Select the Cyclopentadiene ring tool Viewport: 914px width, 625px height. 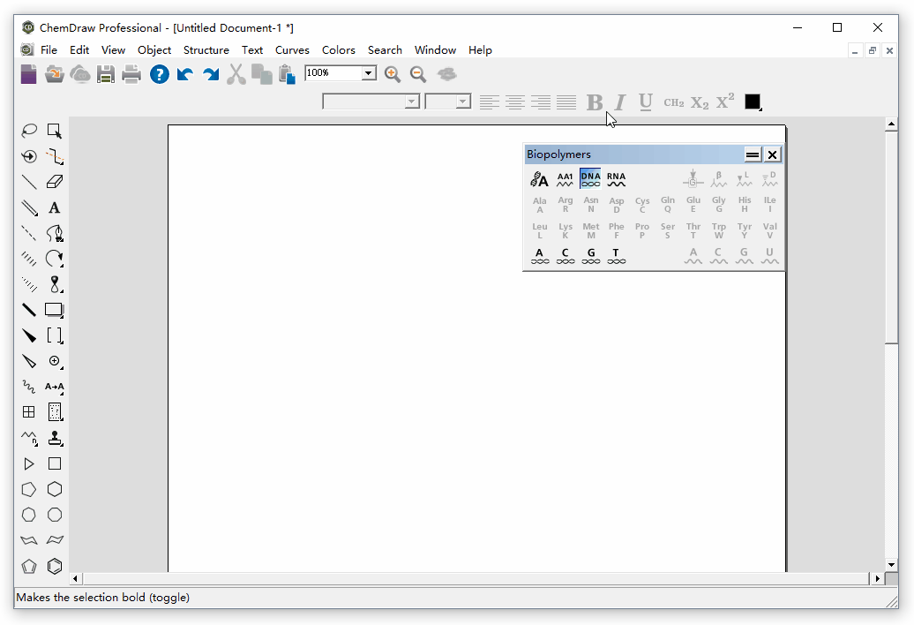click(x=28, y=566)
